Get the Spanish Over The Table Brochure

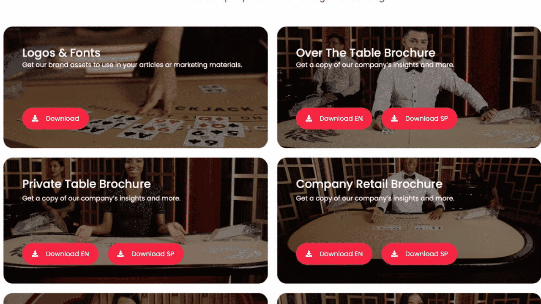(x=419, y=119)
